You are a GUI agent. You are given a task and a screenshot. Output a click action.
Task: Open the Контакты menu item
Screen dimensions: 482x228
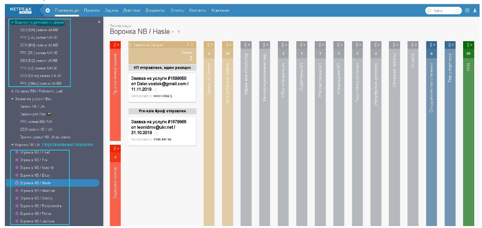(x=198, y=11)
